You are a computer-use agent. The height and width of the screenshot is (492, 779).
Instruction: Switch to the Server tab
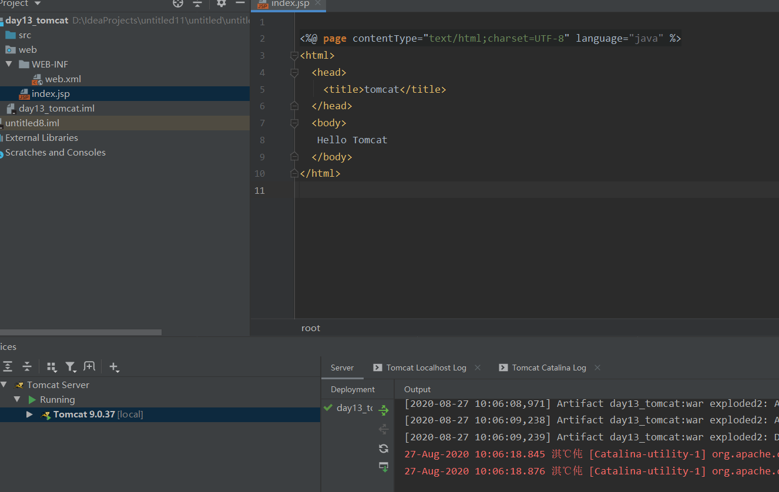coord(343,368)
